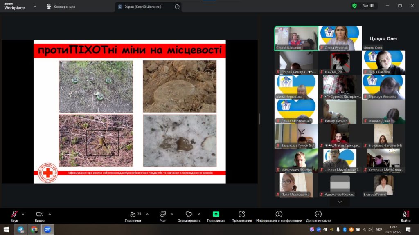Unmute the microphone via Звук button
419x235 pixels.
(14, 215)
